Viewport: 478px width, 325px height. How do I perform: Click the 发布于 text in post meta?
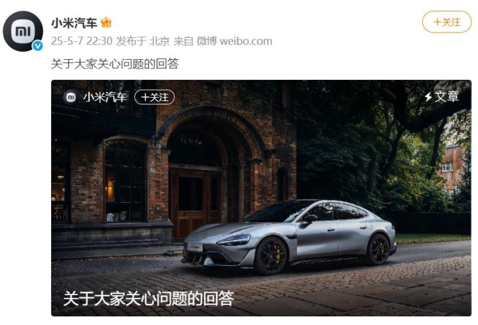click(x=131, y=41)
